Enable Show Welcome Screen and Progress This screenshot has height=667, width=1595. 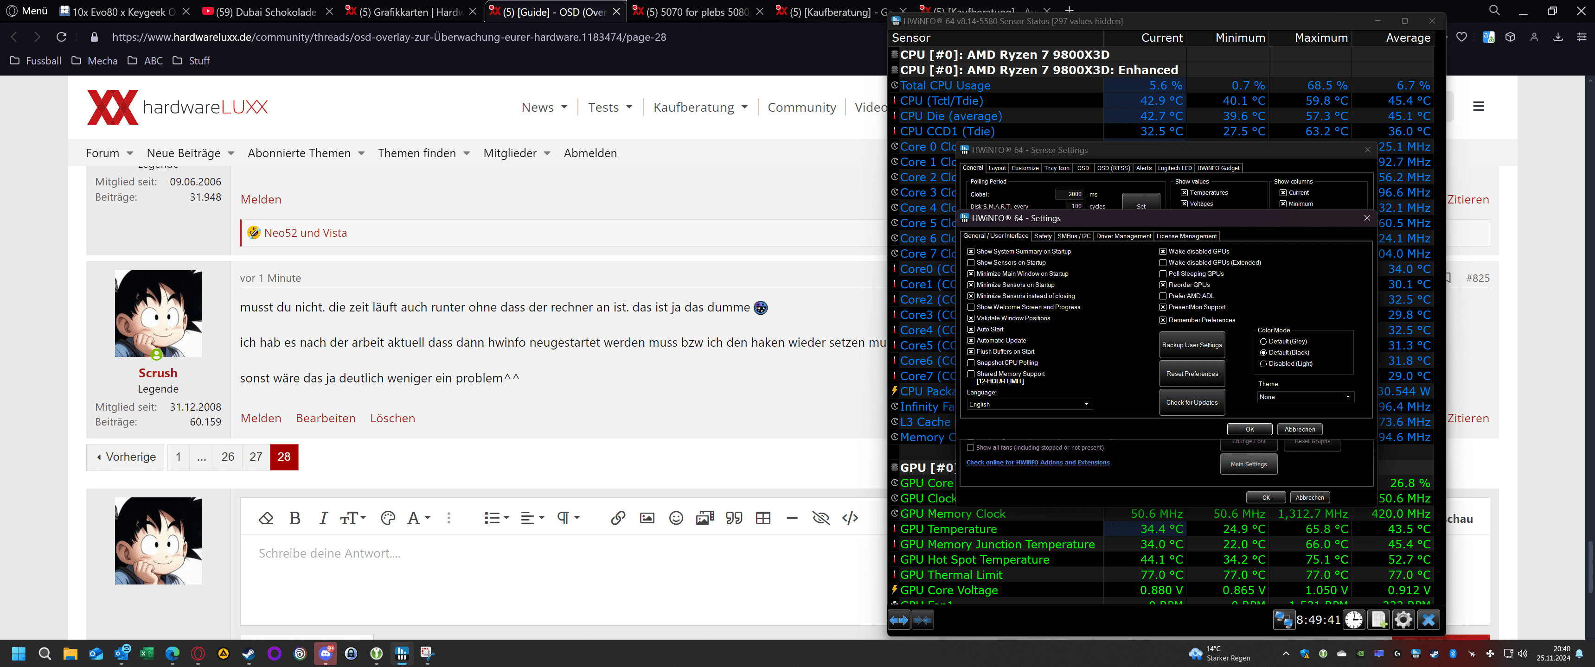pos(970,307)
